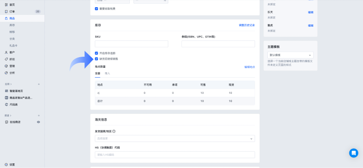Click the 订单 orders icon
The width and height of the screenshot is (363, 168).
[6, 12]
